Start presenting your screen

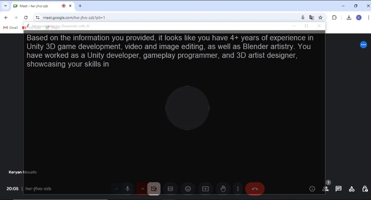click(x=205, y=189)
